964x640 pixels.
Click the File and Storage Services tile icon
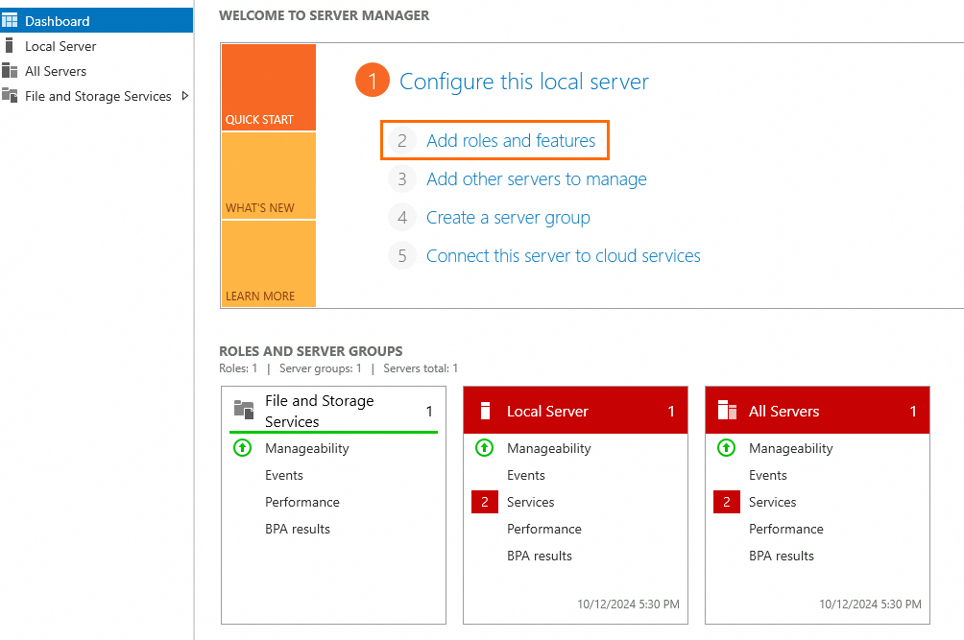click(244, 411)
